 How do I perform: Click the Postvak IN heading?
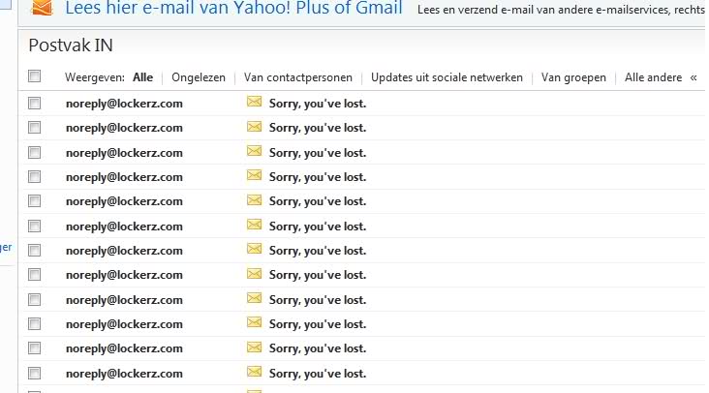point(70,45)
